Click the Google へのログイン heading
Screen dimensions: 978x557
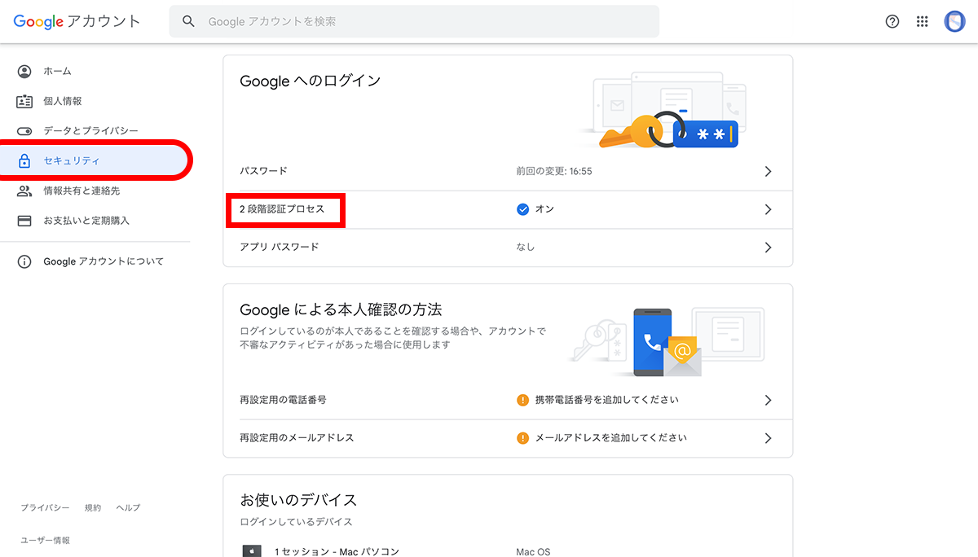[x=311, y=81]
